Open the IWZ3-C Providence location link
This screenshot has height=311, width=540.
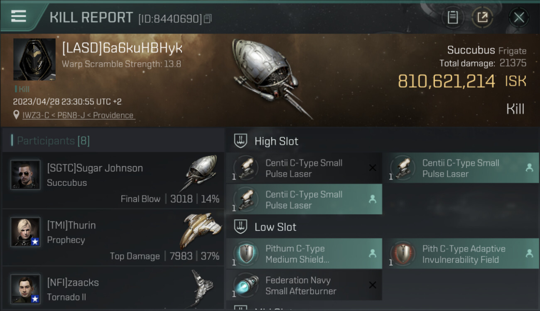pos(78,115)
